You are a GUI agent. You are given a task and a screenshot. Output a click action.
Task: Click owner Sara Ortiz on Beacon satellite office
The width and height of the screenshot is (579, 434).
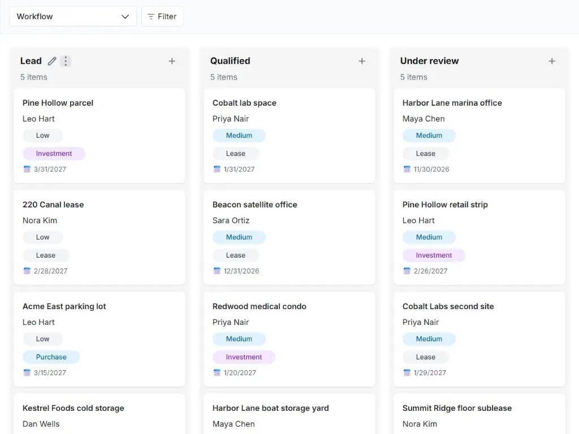click(x=231, y=220)
